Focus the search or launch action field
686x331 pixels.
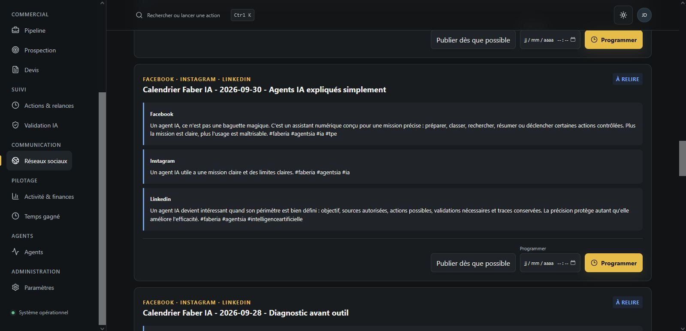(x=183, y=15)
